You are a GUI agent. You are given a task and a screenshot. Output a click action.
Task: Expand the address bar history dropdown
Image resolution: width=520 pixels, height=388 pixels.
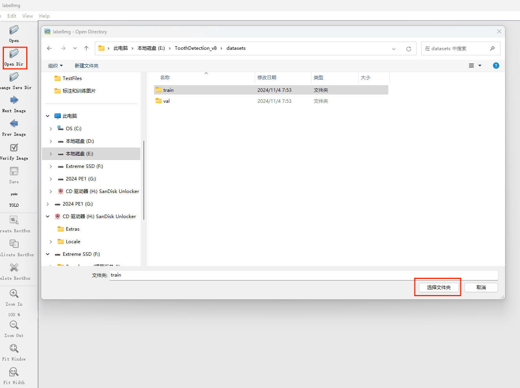point(394,49)
